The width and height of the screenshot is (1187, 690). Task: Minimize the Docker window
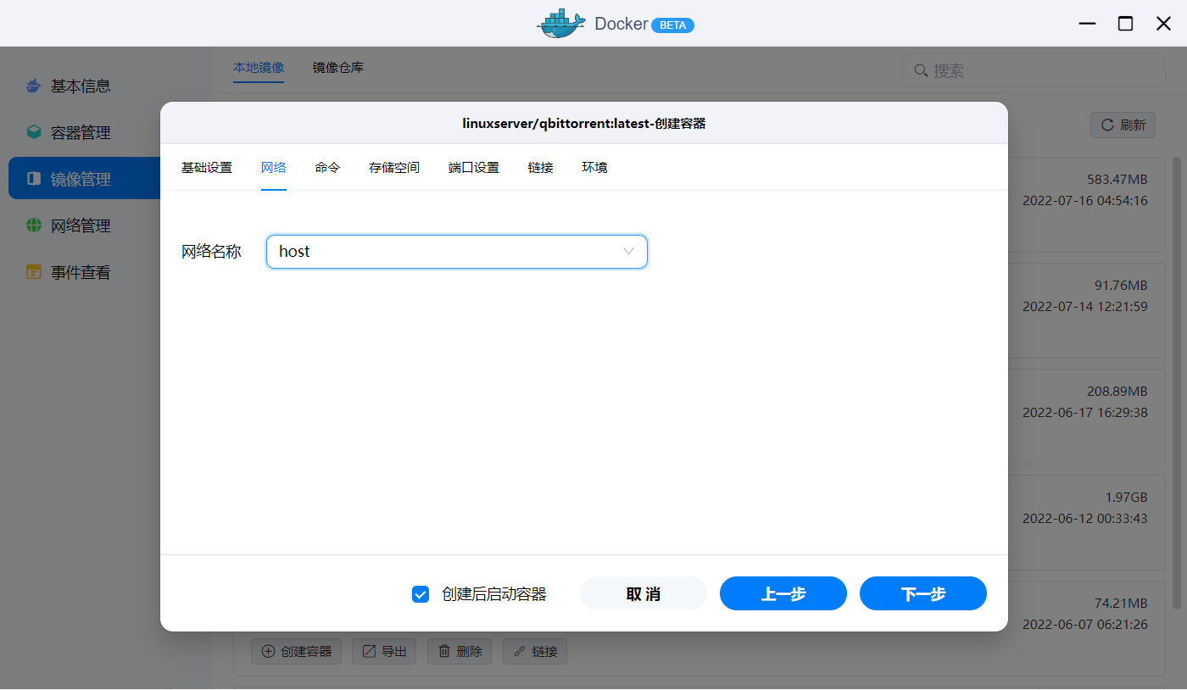(1087, 24)
